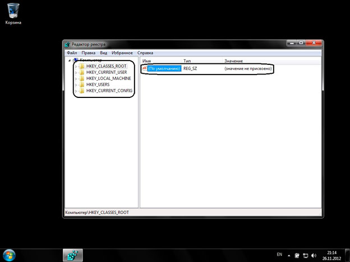Click the Registry Editor taskbar icon
This screenshot has width=350, height=262.
point(72,254)
